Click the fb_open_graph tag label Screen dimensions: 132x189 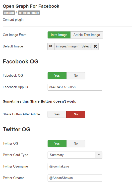pos(29,13)
